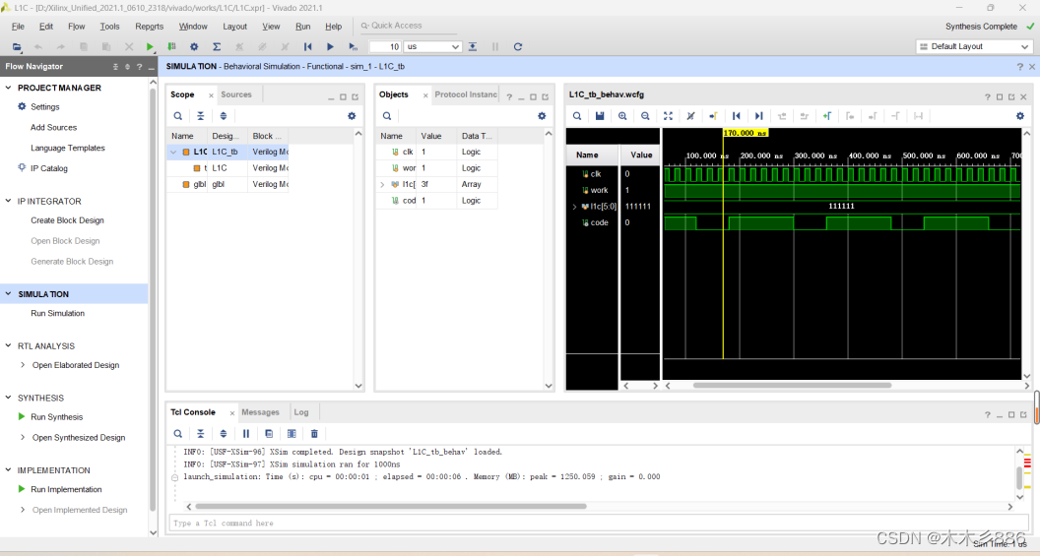This screenshot has width=1040, height=556.
Task: Open the File menu
Action: (x=18, y=27)
